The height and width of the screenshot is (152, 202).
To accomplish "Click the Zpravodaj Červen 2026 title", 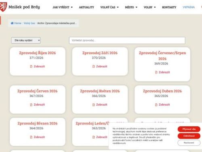I will pyautogui.click(x=38, y=91).
